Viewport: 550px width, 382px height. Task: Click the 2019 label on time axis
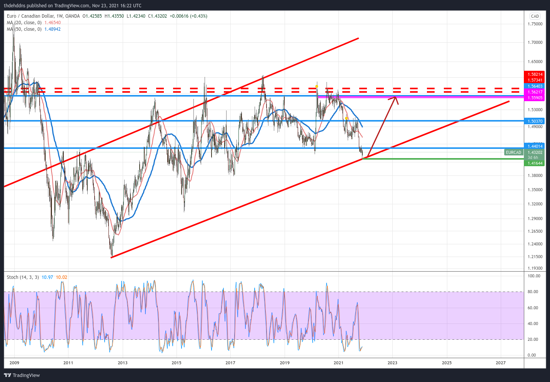click(x=285, y=363)
